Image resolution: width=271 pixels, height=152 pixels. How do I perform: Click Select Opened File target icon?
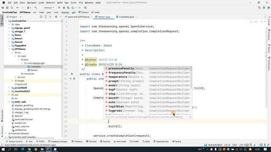tap(41, 17)
